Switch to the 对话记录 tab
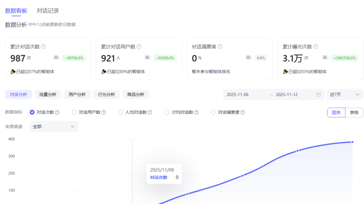Viewport: 364px width, 204px height. click(x=48, y=11)
